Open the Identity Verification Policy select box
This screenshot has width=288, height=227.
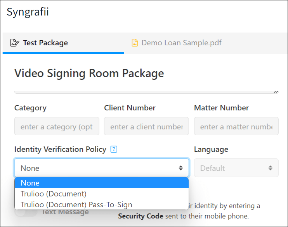[x=97, y=168]
